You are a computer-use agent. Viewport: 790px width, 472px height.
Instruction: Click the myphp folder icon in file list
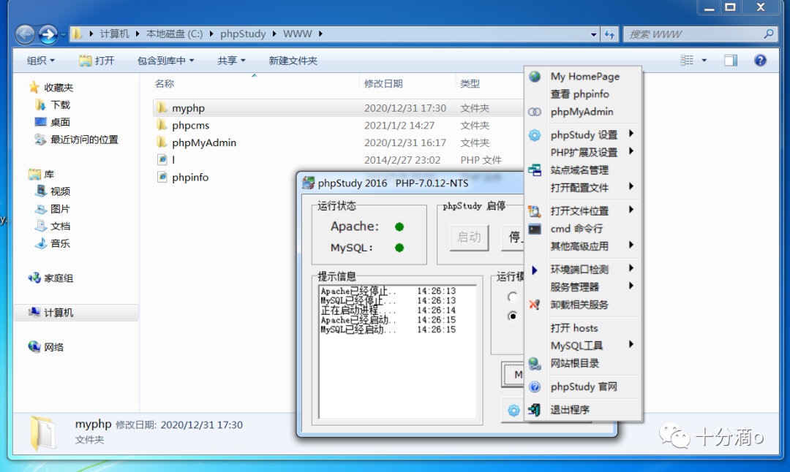(x=162, y=107)
